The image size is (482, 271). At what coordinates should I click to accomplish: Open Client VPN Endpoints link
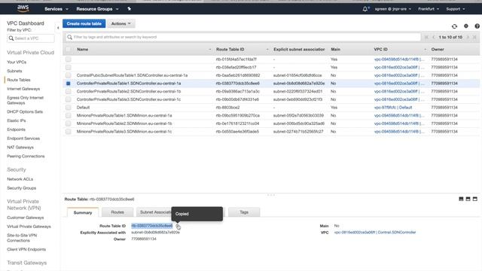pyautogui.click(x=26, y=249)
